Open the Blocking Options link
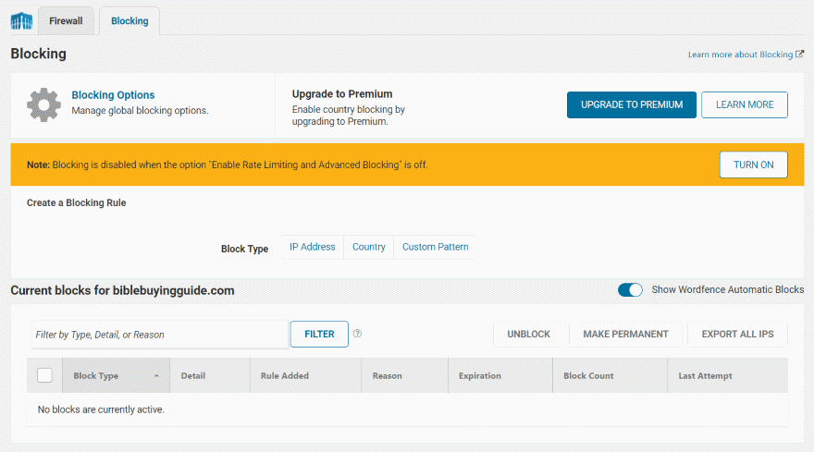This screenshot has width=814, height=452. coord(113,95)
